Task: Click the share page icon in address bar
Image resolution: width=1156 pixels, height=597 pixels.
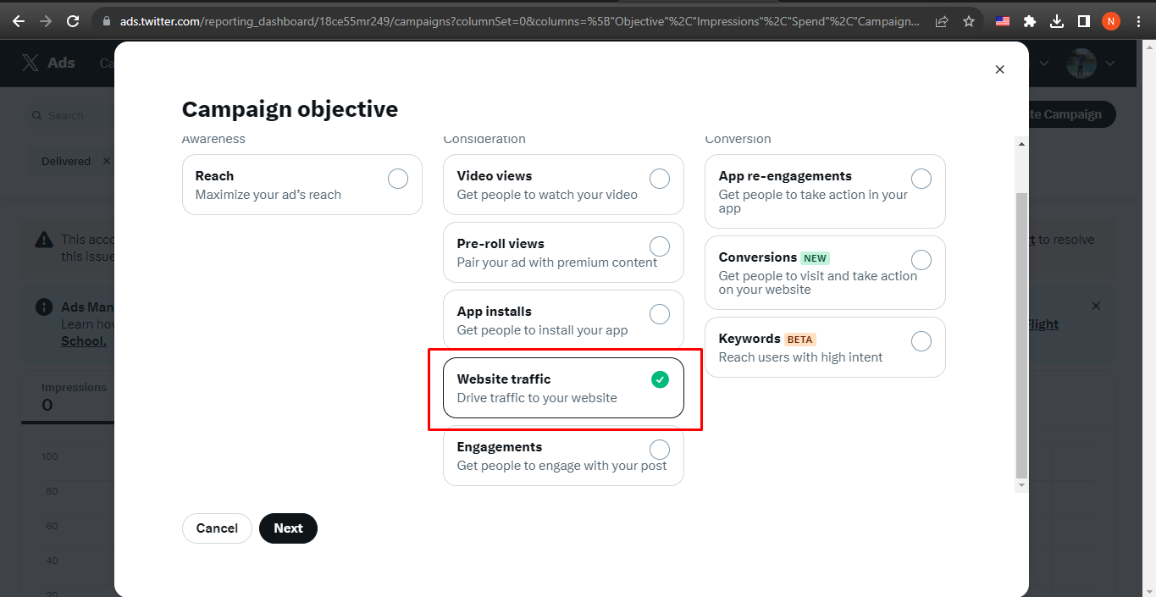Action: (942, 21)
